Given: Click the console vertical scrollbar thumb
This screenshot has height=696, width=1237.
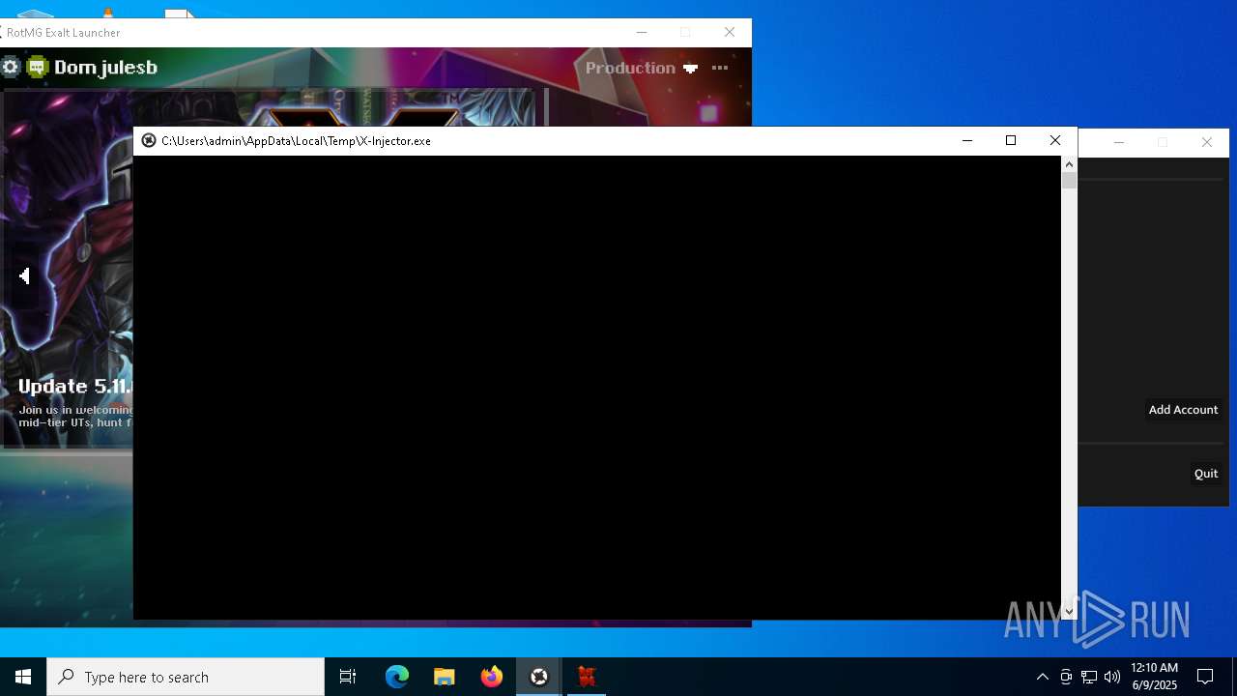Looking at the screenshot, I should click(x=1069, y=181).
